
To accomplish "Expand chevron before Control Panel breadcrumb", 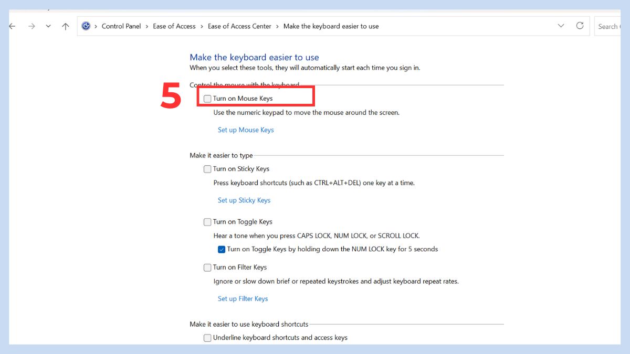I will pos(96,26).
